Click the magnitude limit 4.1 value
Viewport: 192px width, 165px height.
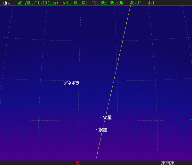151,3
